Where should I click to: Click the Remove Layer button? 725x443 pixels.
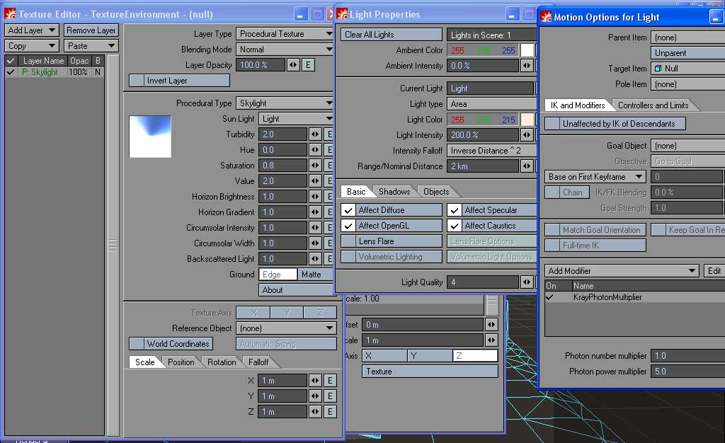point(91,30)
